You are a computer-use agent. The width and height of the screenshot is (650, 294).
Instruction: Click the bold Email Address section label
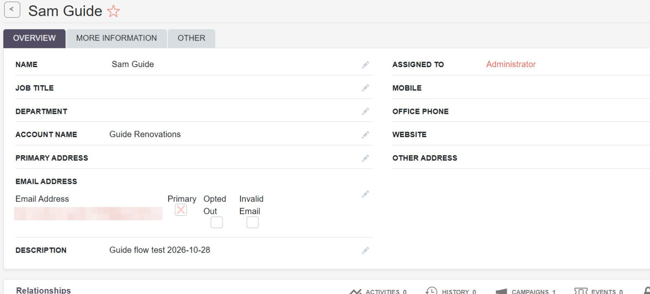pyautogui.click(x=46, y=181)
